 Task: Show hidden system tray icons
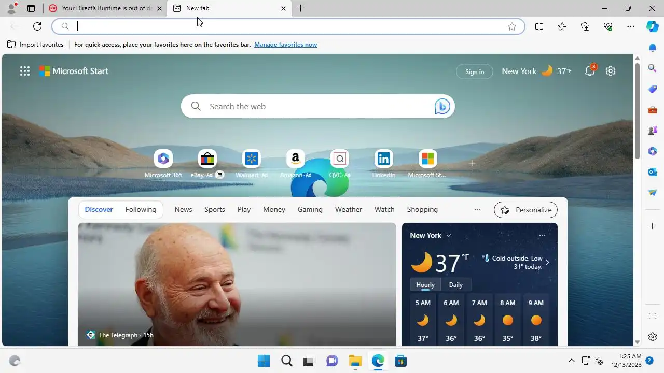[x=572, y=361]
